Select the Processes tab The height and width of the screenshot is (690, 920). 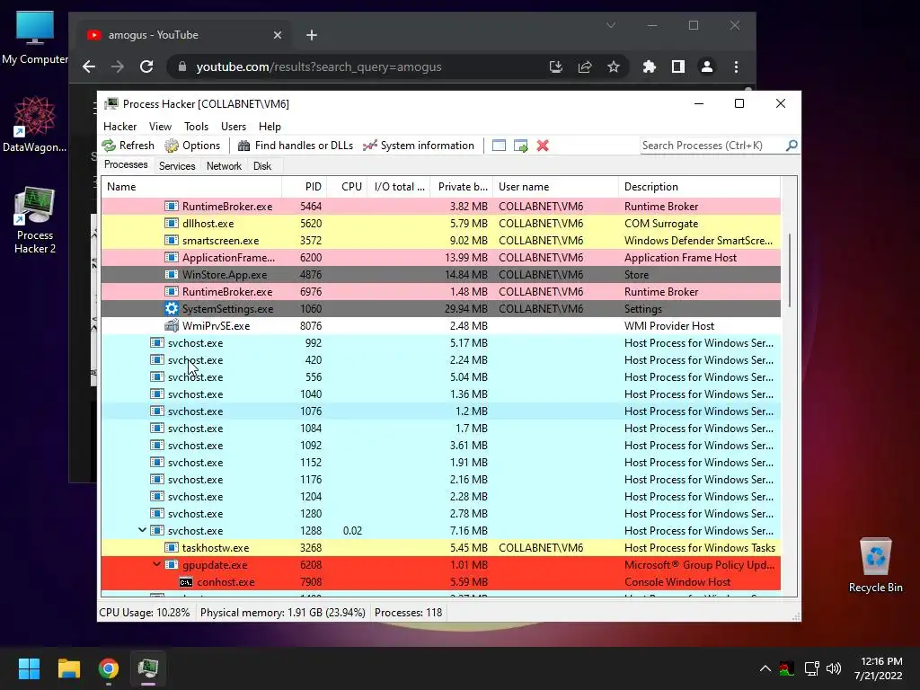tap(126, 165)
